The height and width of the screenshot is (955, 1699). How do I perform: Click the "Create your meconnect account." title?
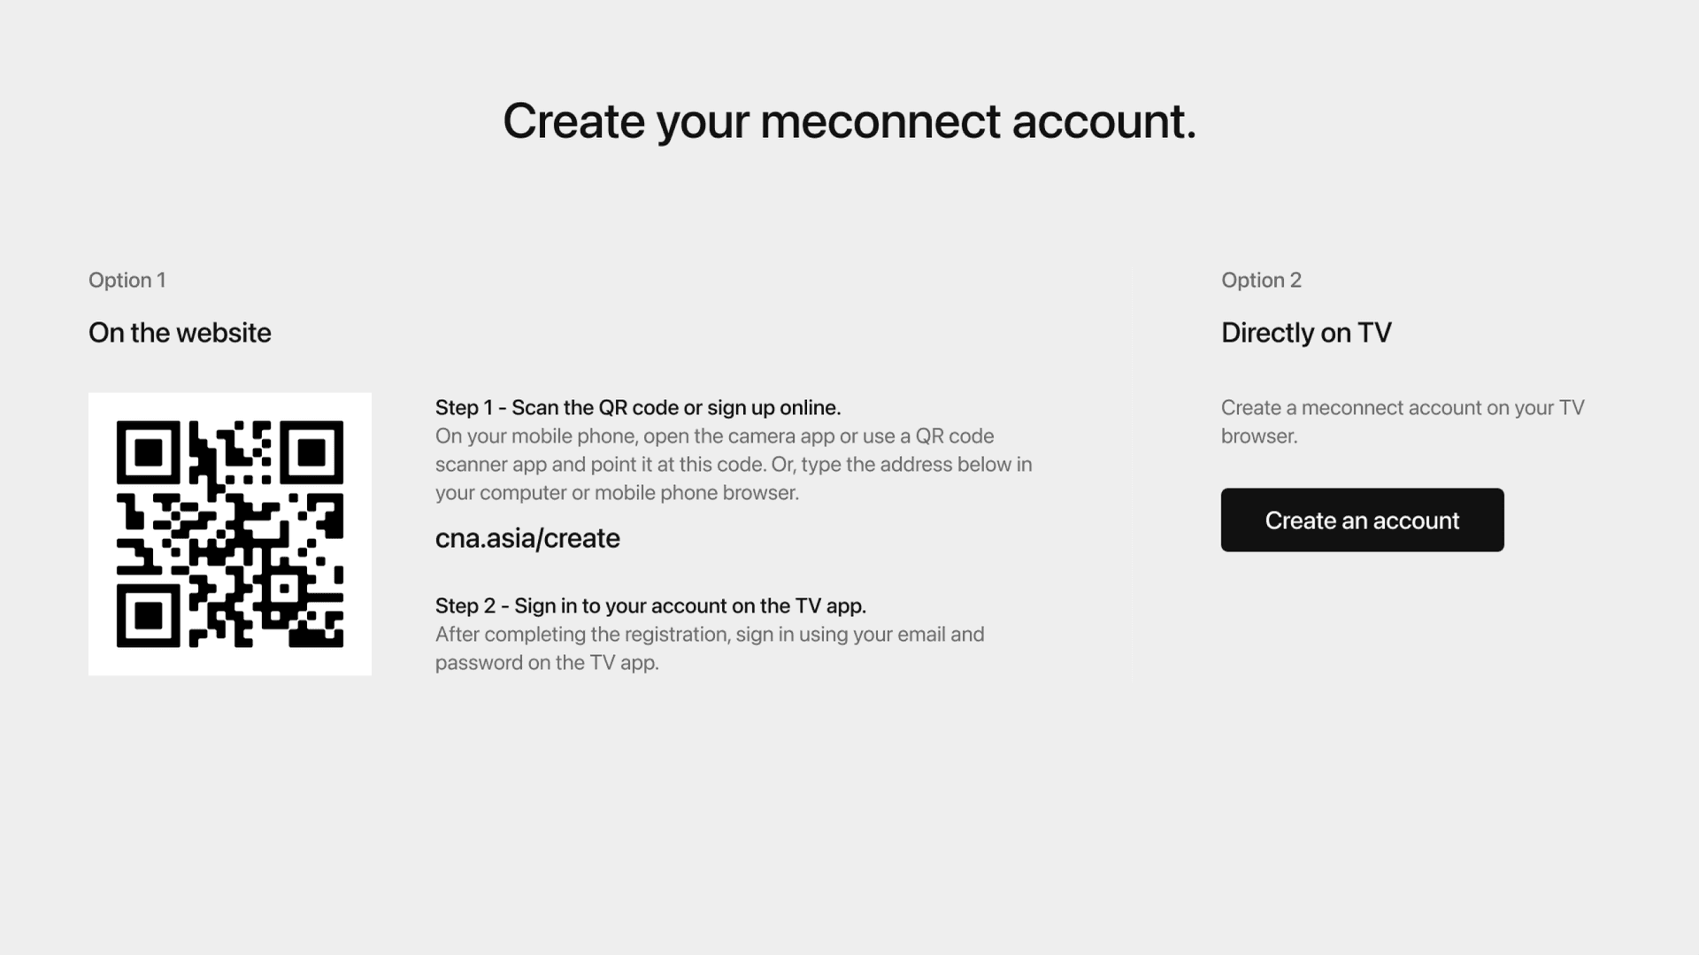[849, 121]
